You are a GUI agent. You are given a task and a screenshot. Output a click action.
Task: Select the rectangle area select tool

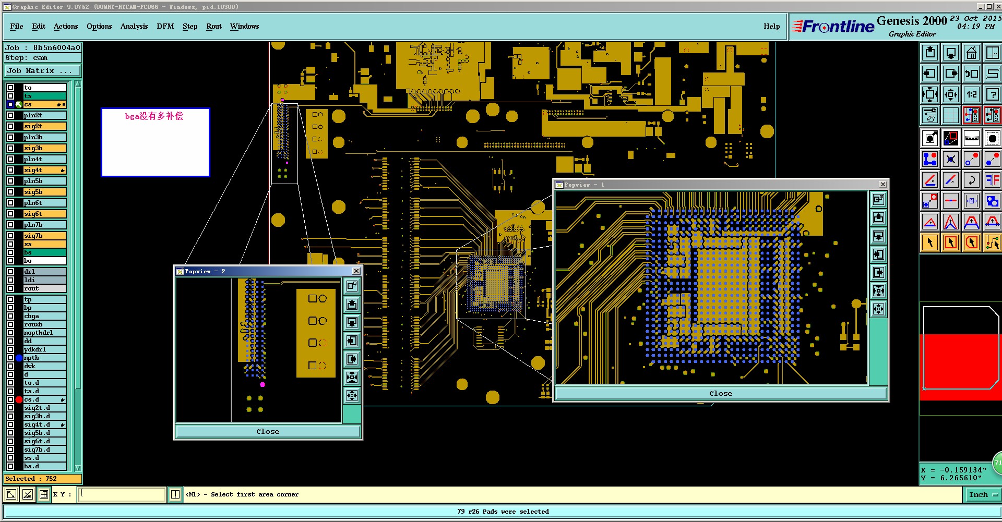point(951,242)
